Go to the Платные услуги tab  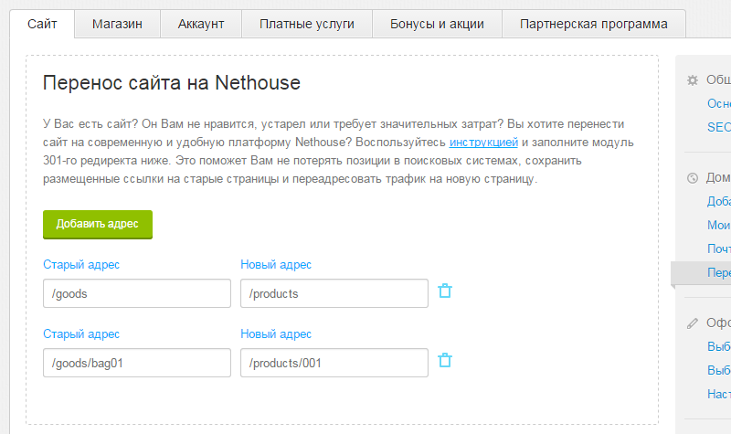pos(306,24)
